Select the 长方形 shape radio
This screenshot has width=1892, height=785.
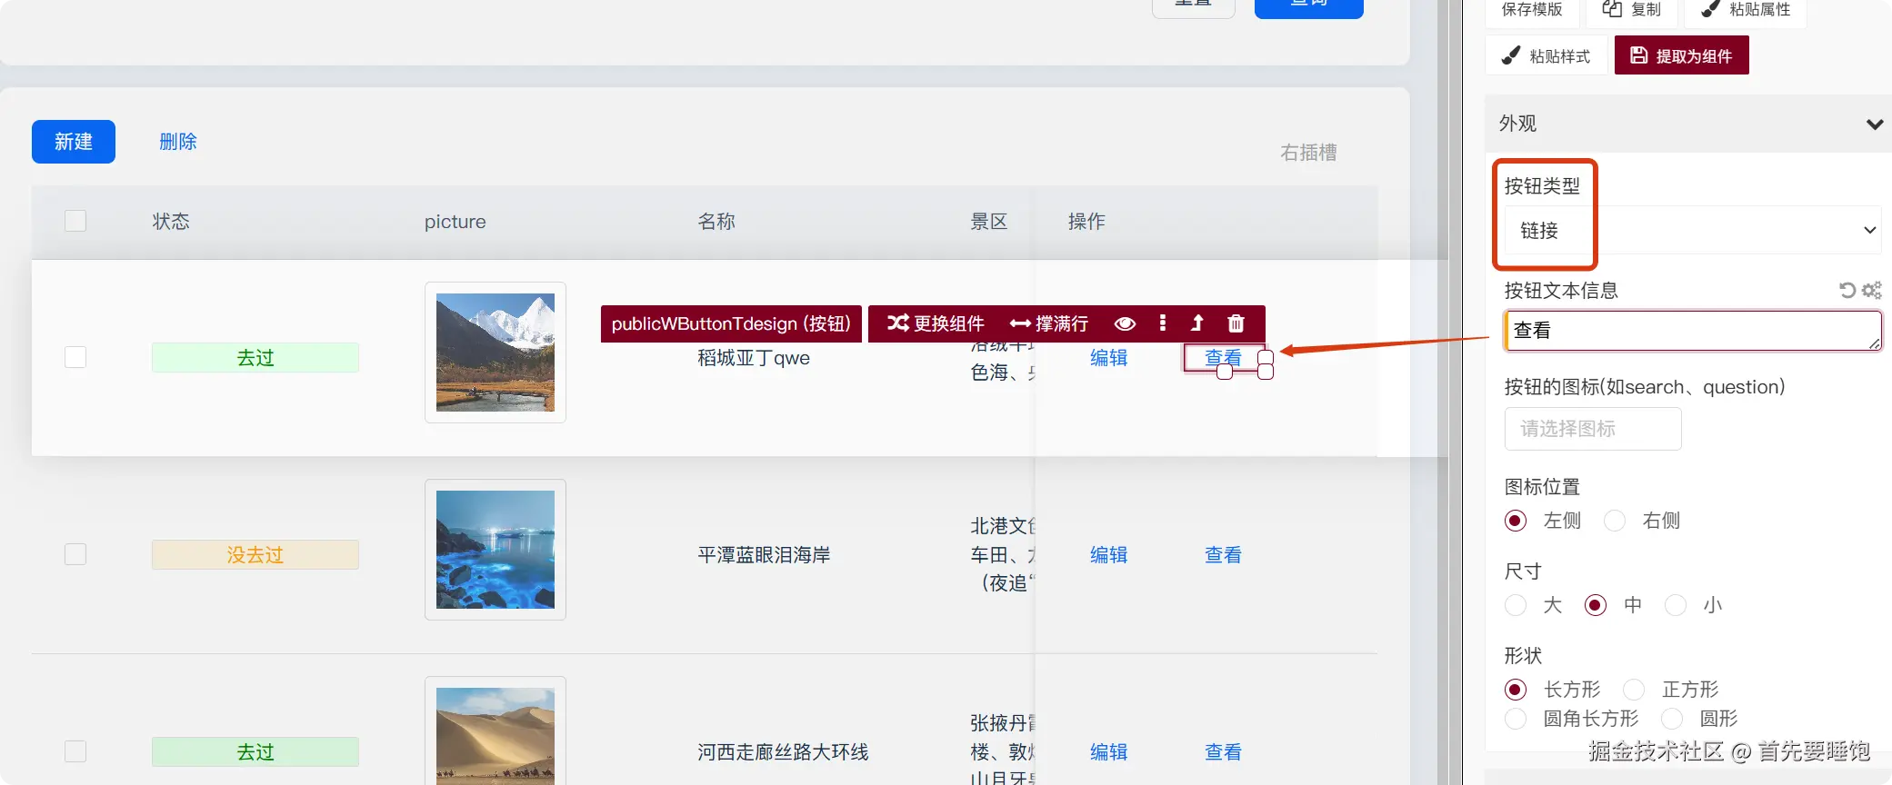coord(1515,690)
